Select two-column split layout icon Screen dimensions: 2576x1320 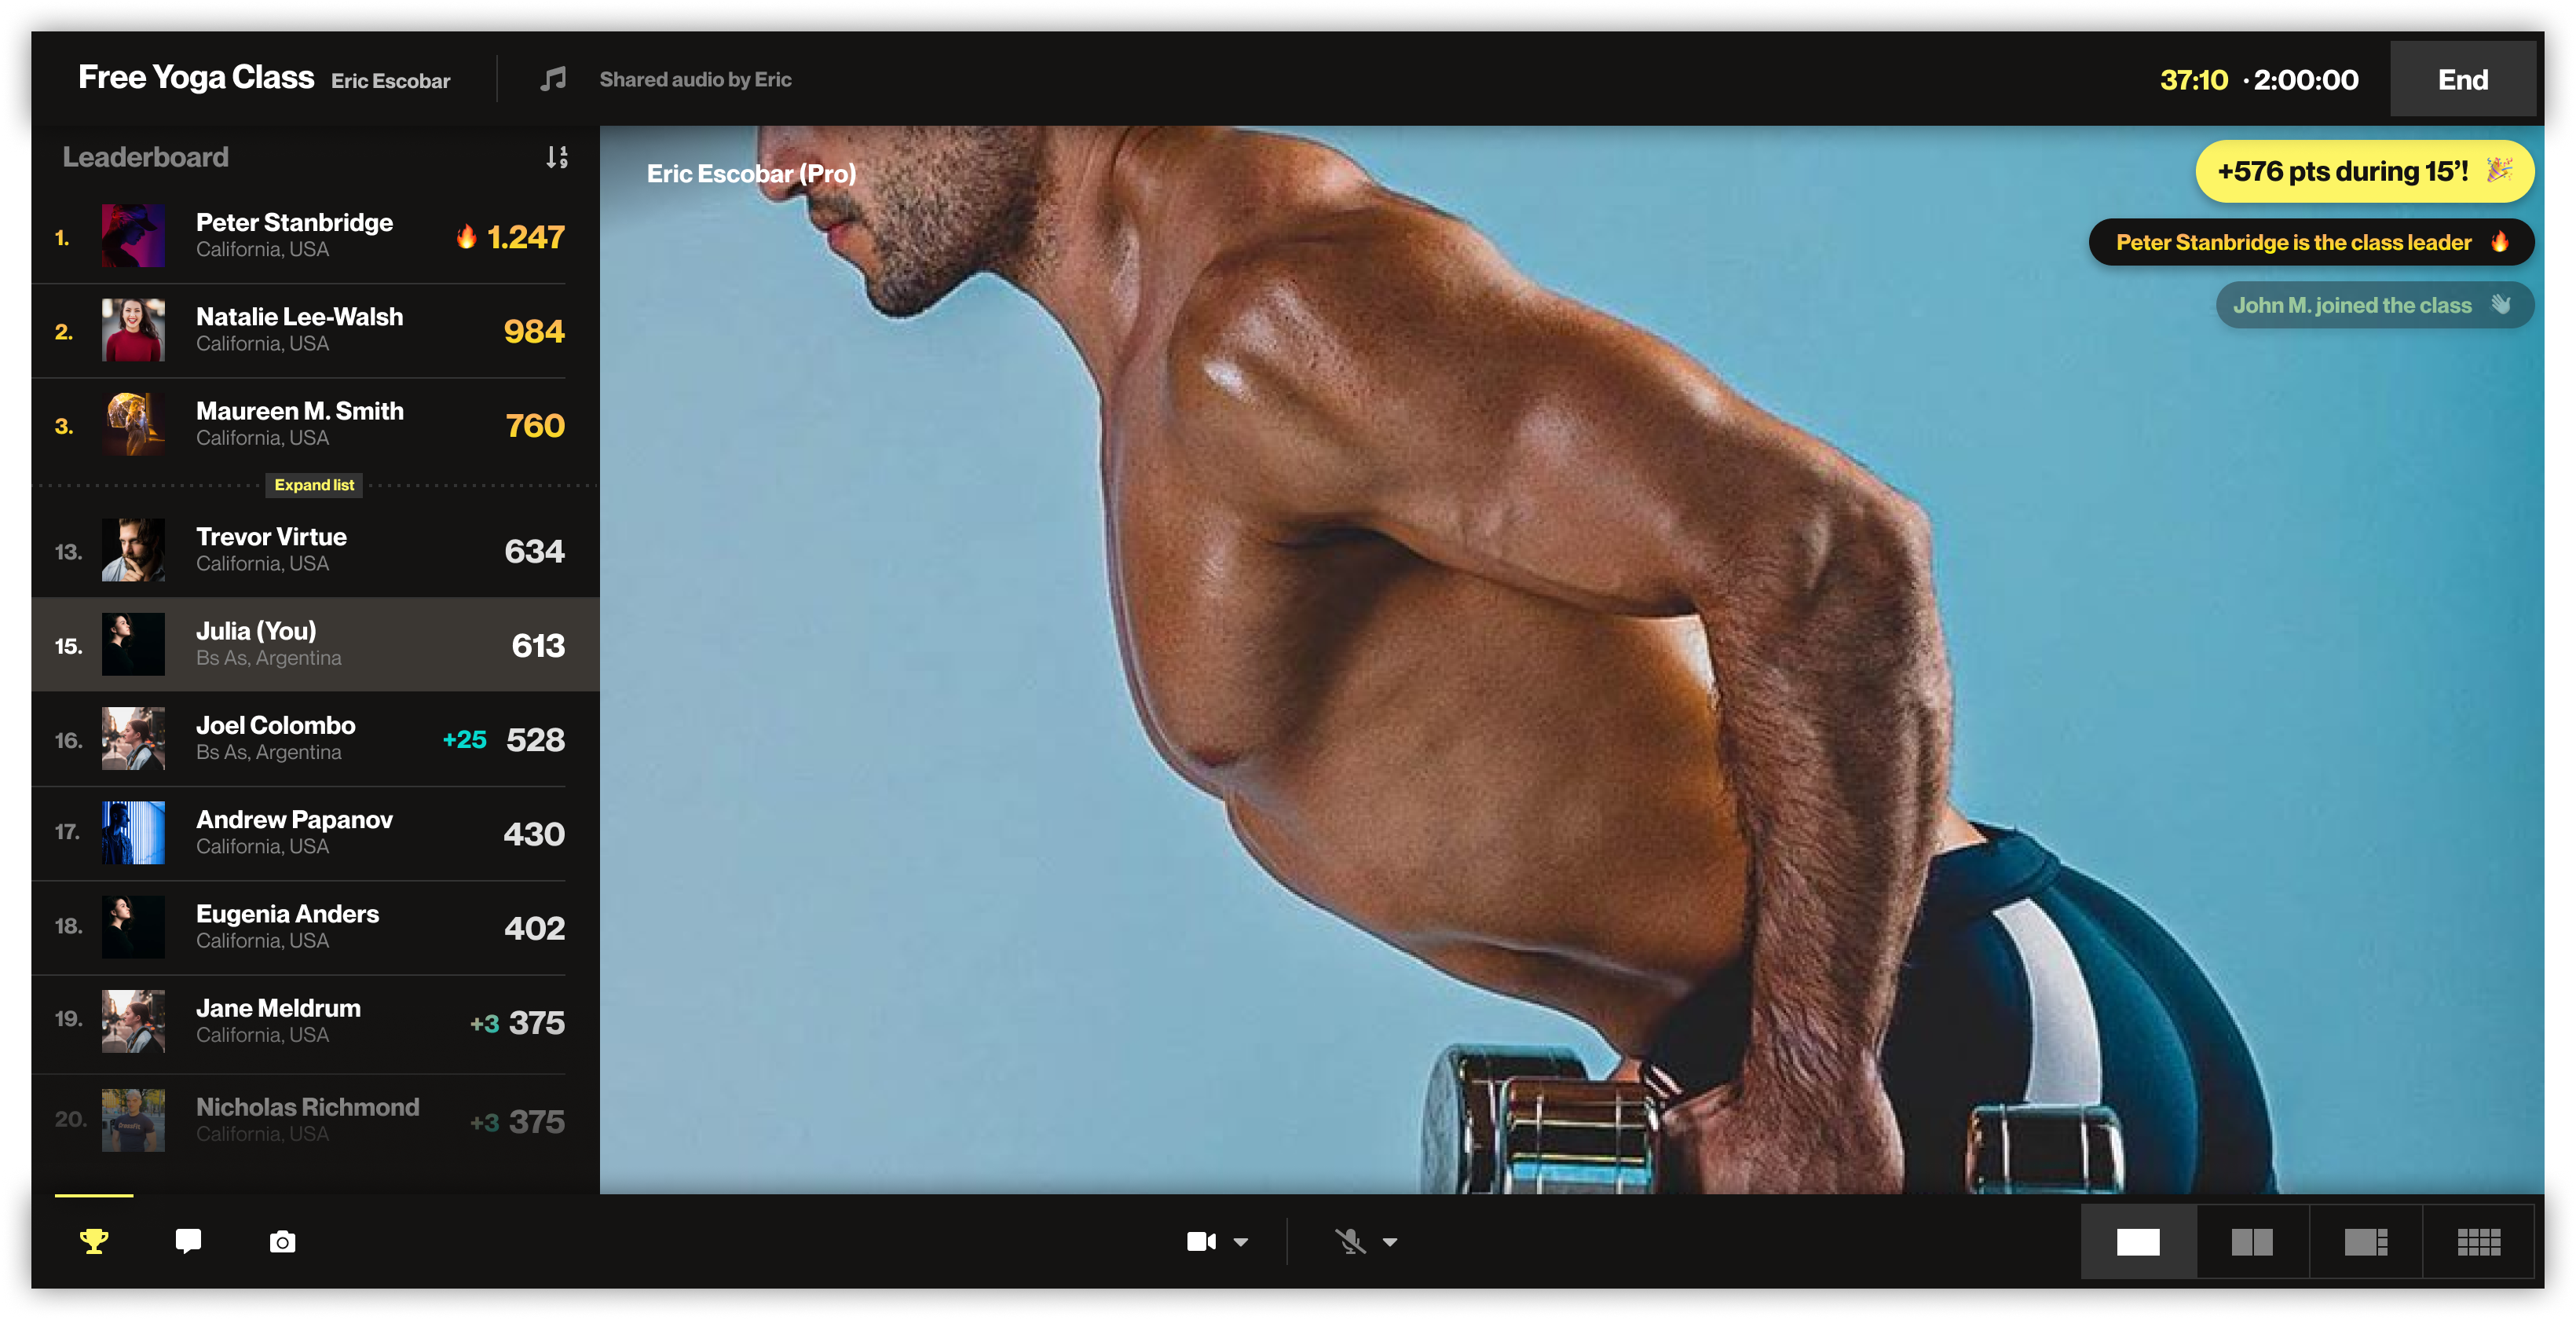click(2252, 1242)
